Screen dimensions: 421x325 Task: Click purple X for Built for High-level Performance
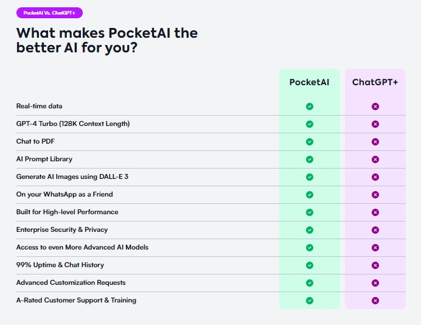pos(375,212)
